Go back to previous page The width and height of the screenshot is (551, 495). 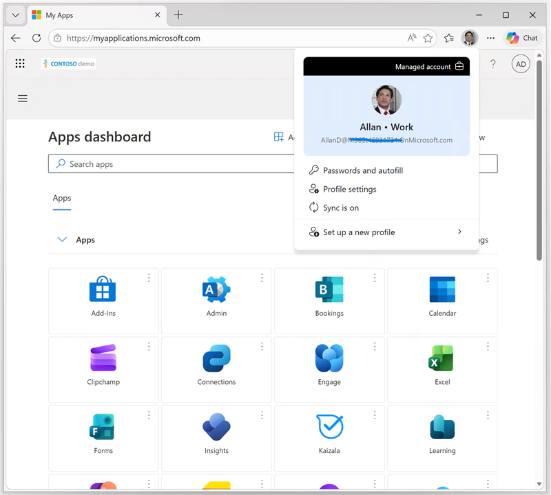point(15,38)
